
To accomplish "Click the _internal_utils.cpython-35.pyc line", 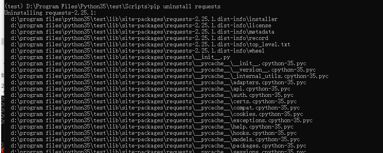I will (170, 76).
